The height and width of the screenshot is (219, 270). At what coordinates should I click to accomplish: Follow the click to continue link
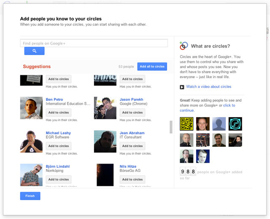click(x=208, y=108)
